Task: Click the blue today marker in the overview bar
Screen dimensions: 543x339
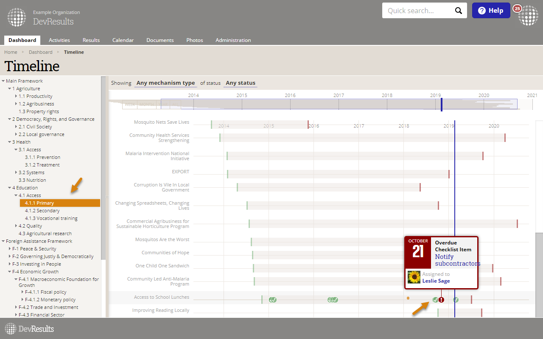Action: 442,105
